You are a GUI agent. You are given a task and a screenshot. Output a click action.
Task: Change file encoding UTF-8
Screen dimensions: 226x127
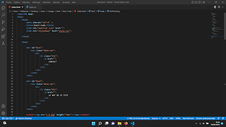(165, 118)
